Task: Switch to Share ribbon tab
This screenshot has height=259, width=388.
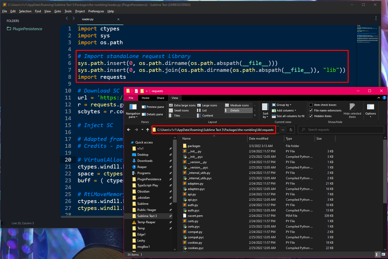Action: point(160,98)
